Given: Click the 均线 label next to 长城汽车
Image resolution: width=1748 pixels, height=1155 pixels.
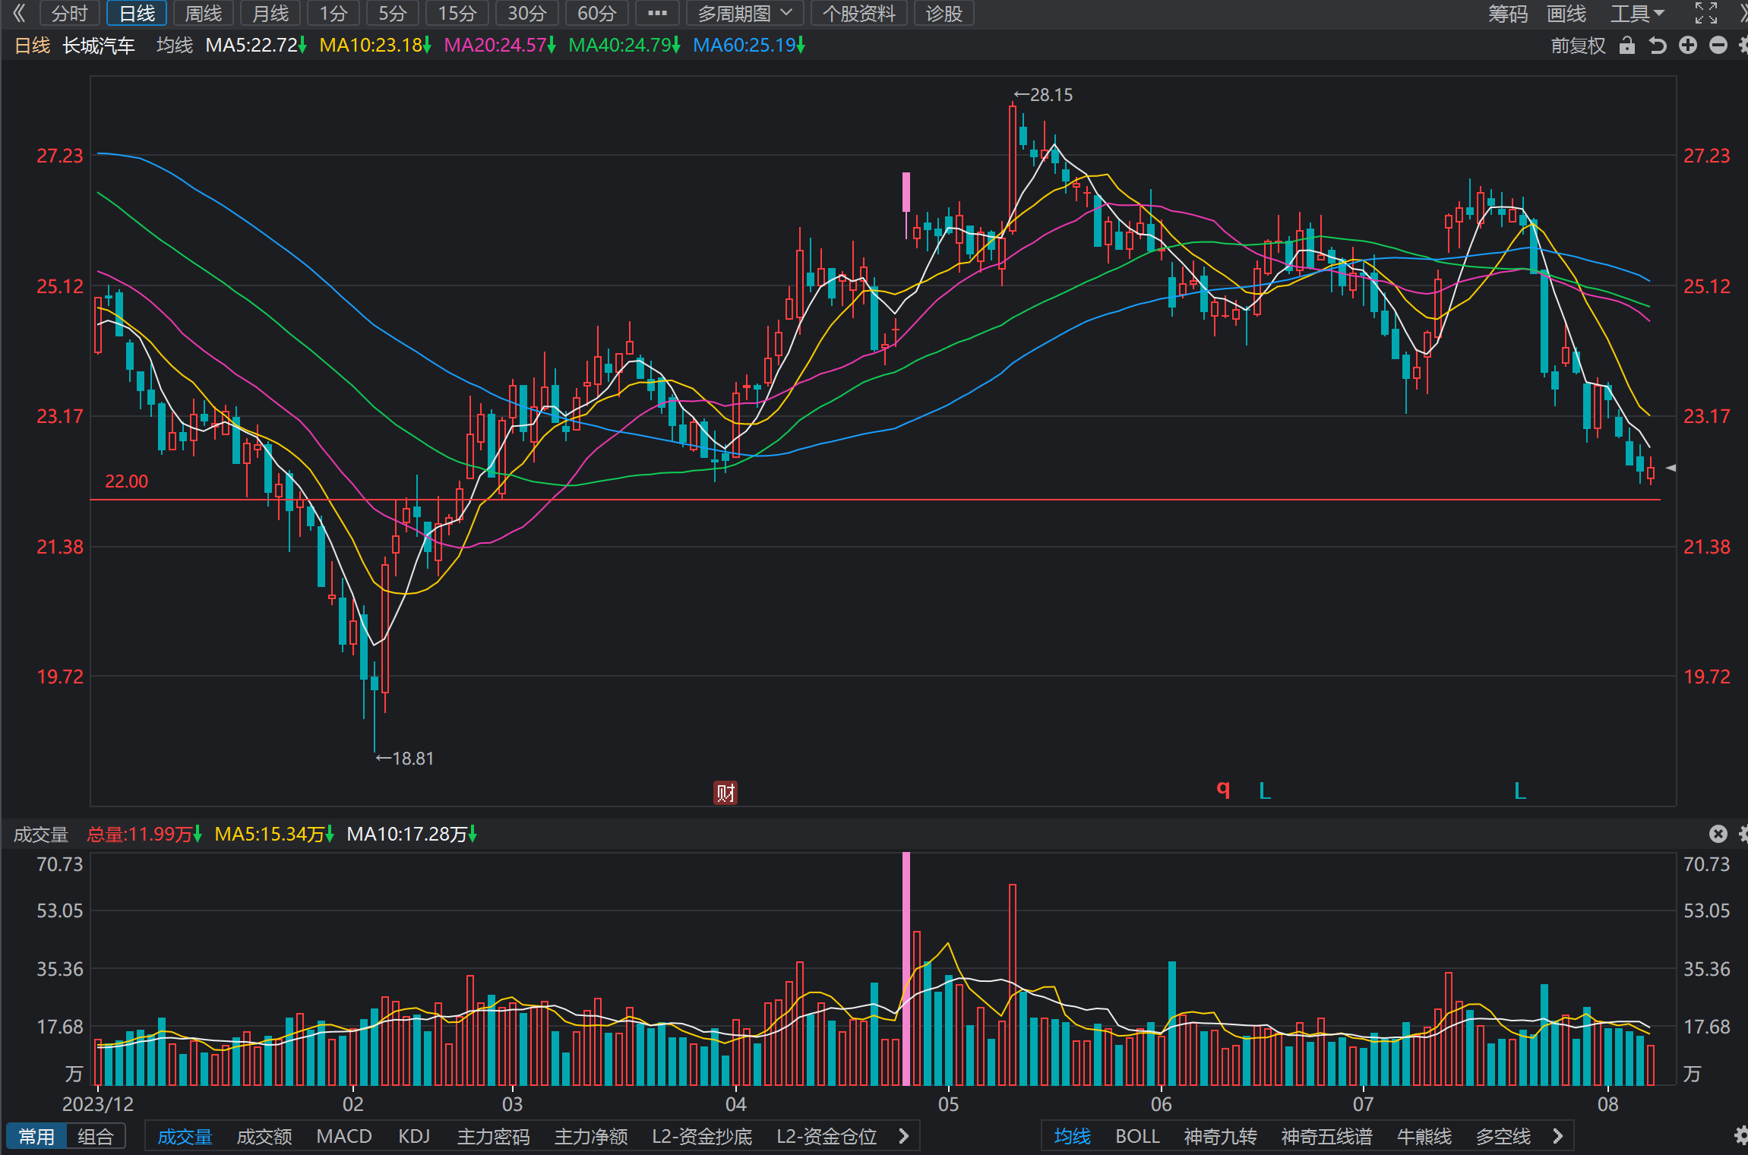Looking at the screenshot, I should tap(175, 46).
